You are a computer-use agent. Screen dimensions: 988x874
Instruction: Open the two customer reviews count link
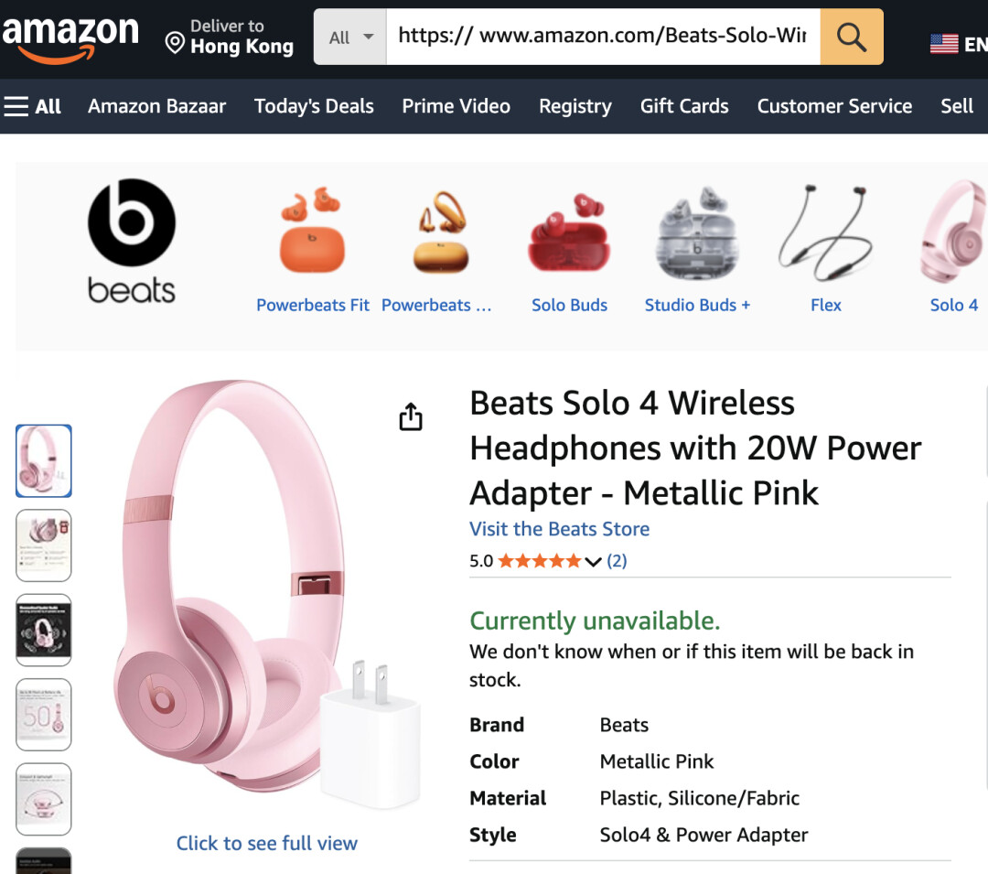pos(617,561)
